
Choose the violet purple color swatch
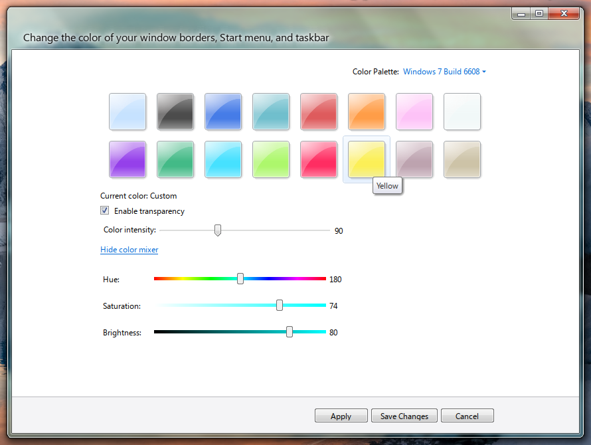127,159
